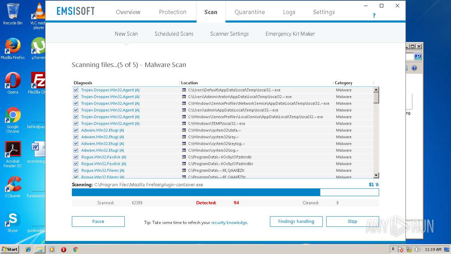Click the Chrome taskbar icon
Screen dimensions: 451x254
click(75, 249)
